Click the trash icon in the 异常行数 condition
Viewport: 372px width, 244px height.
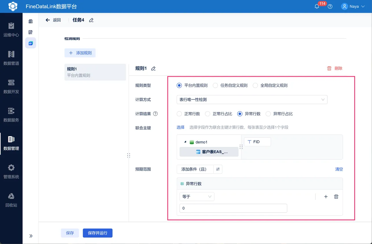point(336,197)
